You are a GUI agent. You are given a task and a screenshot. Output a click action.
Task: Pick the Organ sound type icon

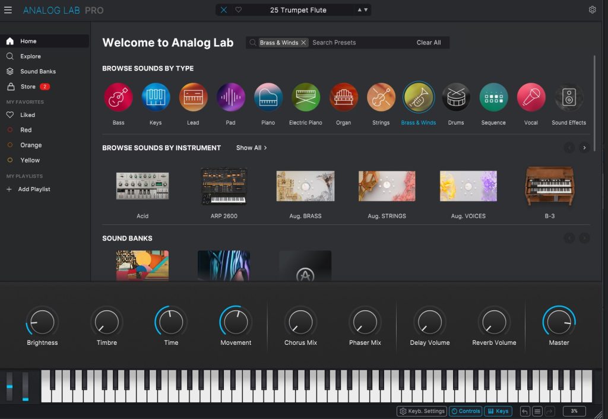coord(343,97)
